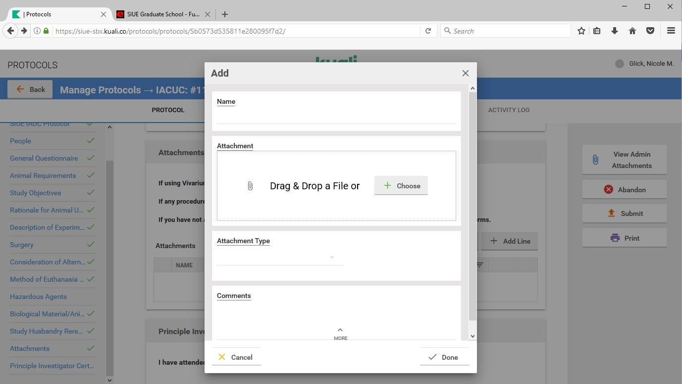This screenshot has width=682, height=384.
Task: Select Hazardous Agents in sidebar
Action: 38,297
